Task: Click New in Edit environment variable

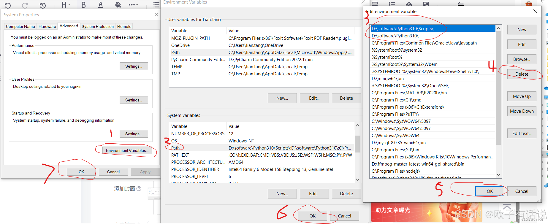Action: click(x=522, y=30)
